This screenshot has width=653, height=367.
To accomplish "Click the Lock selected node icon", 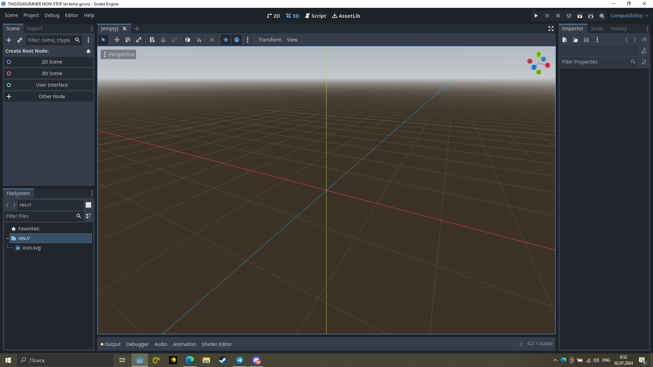I will point(163,40).
